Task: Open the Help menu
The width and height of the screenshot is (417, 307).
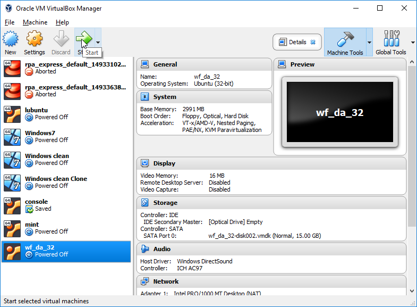Action: click(x=62, y=22)
